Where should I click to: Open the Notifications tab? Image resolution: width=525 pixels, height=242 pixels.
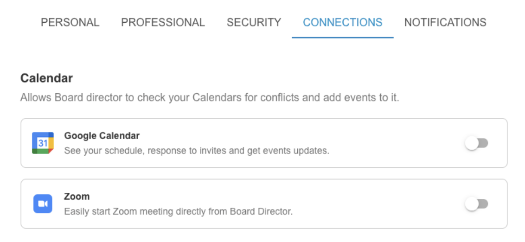[445, 22]
